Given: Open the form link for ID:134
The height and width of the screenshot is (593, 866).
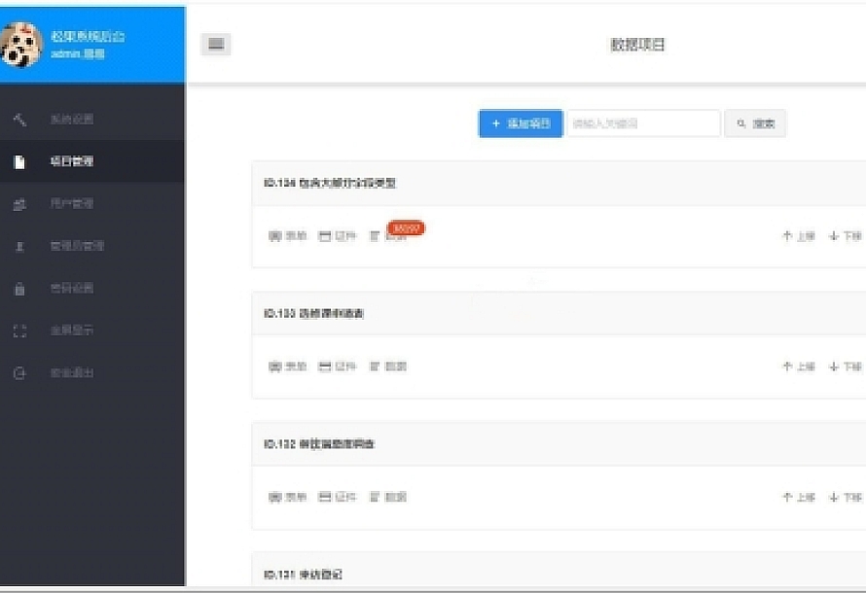Looking at the screenshot, I should click(288, 236).
